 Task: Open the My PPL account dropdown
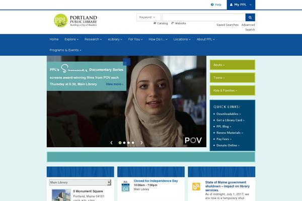click(x=241, y=5)
